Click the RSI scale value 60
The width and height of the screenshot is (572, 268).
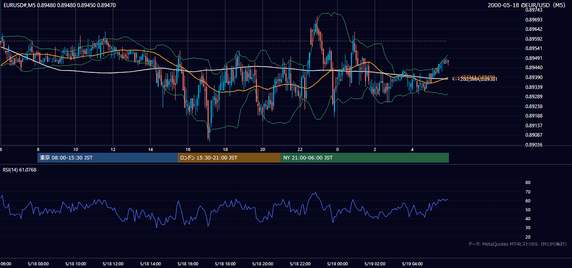pyautogui.click(x=528, y=201)
